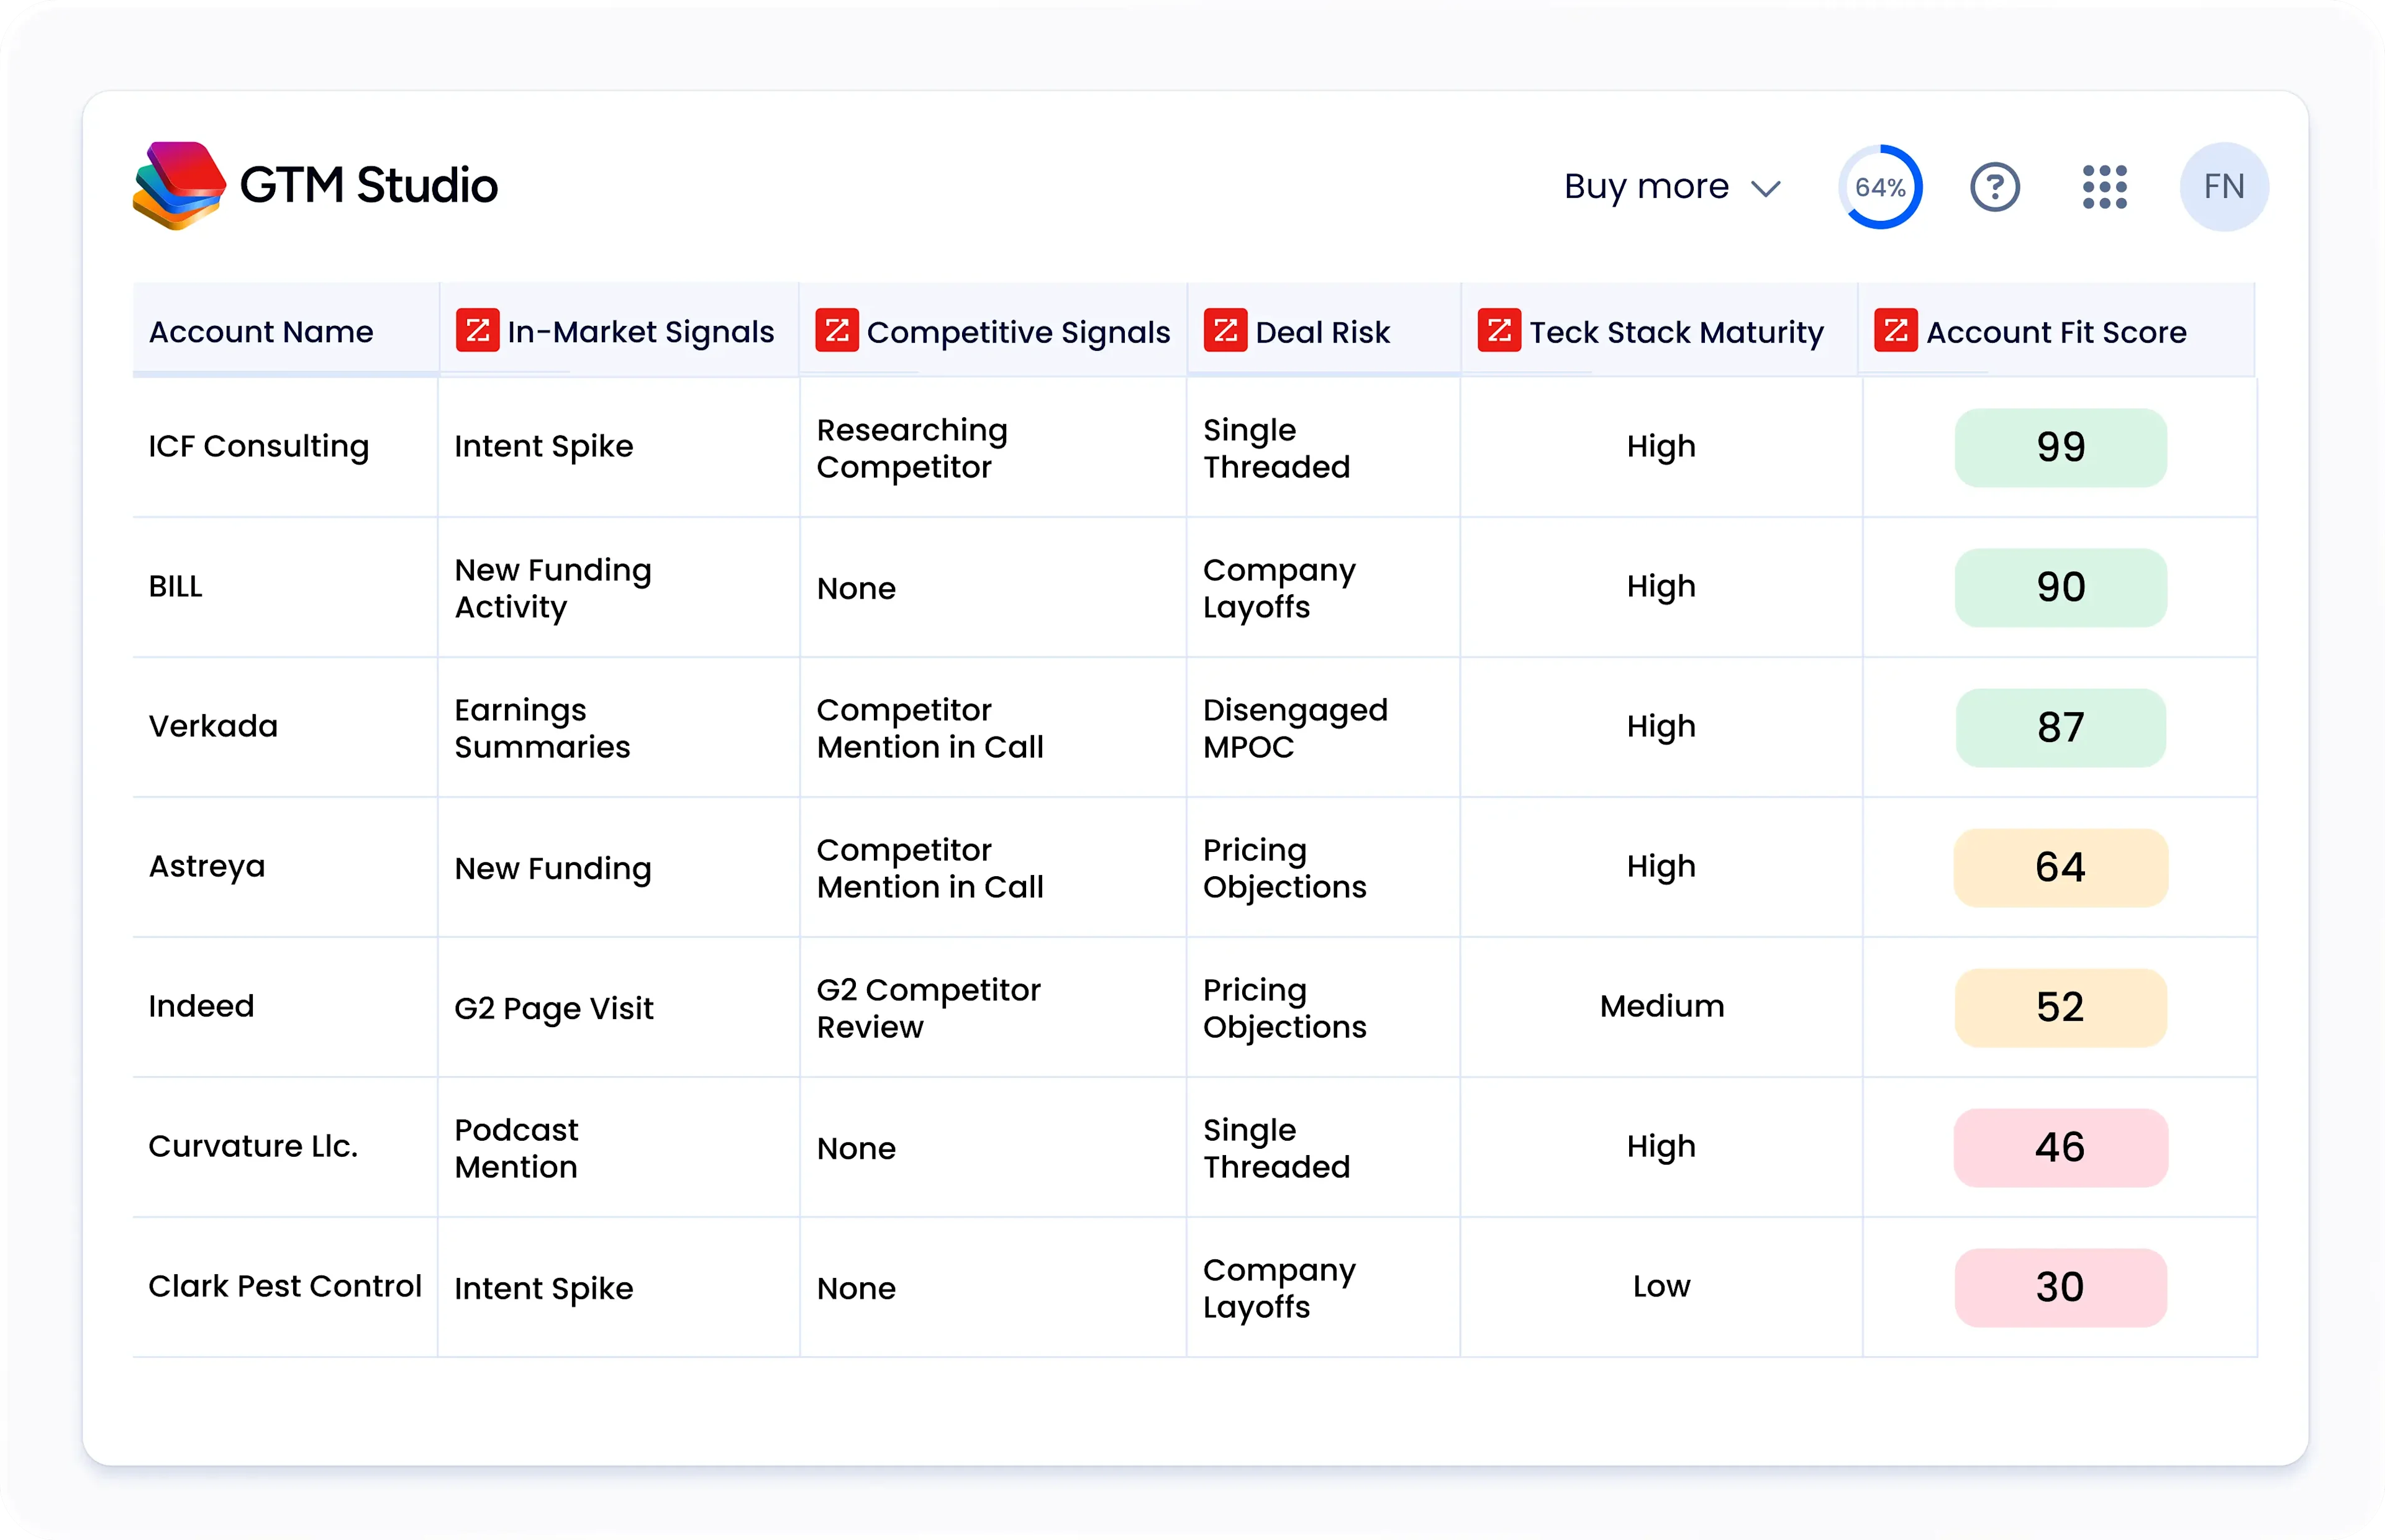The width and height of the screenshot is (2385, 1540).
Task: Open the Curvature Llc. account
Action: (253, 1146)
